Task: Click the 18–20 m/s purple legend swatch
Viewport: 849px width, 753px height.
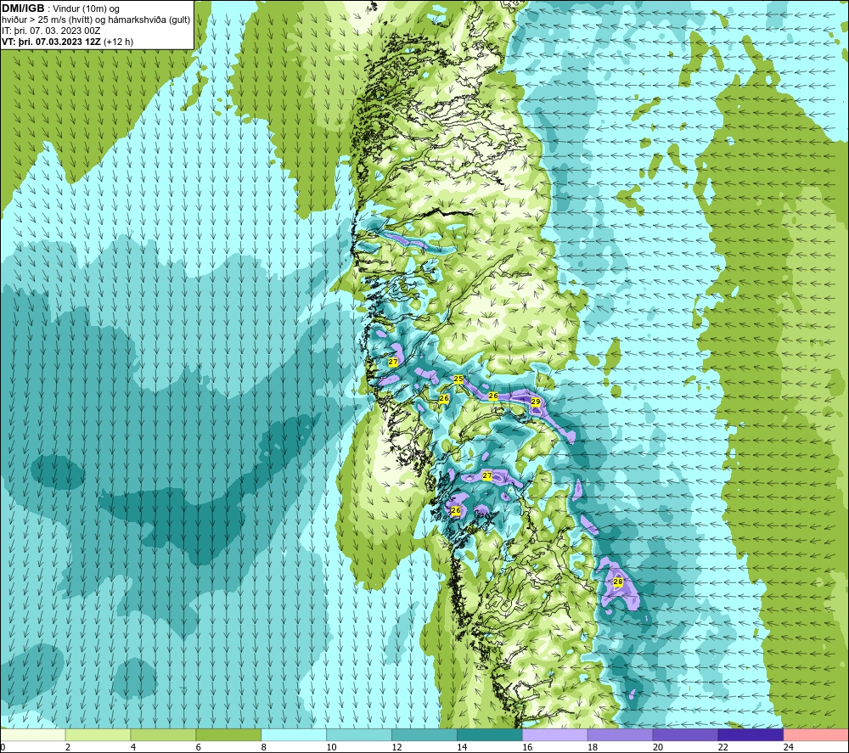Action: pos(620,734)
